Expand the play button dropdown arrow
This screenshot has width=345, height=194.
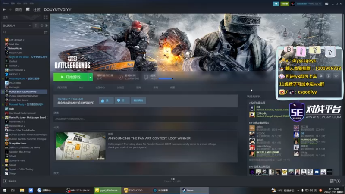point(91,77)
